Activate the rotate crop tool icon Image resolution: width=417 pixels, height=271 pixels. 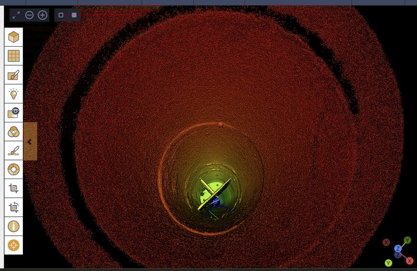coord(13,207)
